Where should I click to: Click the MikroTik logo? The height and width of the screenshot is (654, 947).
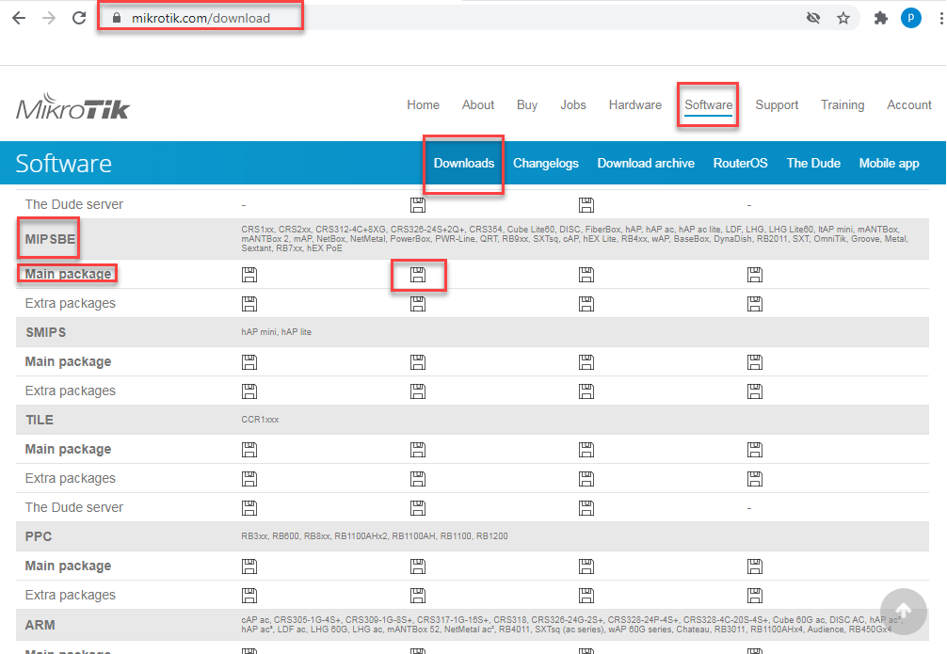tap(72, 106)
